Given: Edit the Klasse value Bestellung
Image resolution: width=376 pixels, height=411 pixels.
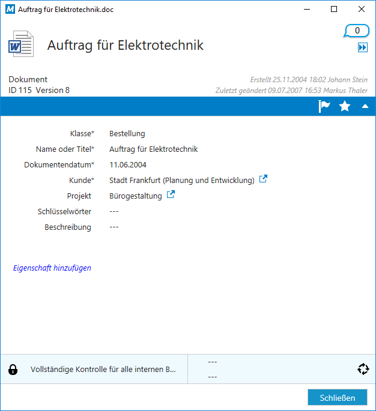Looking at the screenshot, I should [x=127, y=134].
